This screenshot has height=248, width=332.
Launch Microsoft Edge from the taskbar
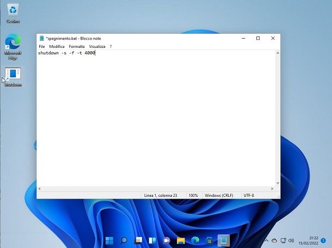pyautogui.click(x=195, y=240)
